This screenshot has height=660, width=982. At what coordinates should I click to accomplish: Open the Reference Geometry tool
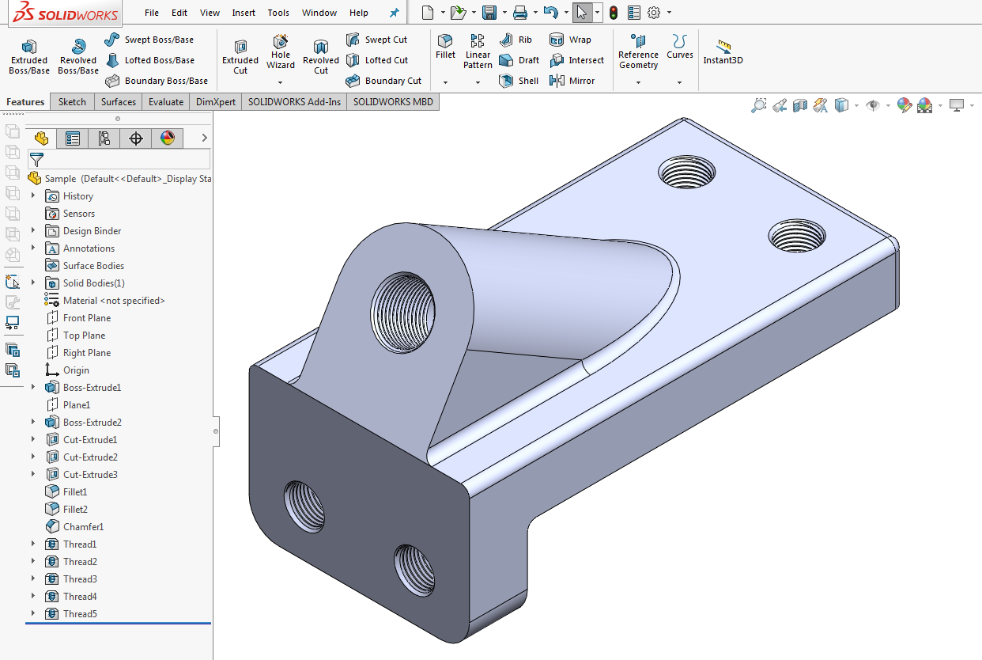(x=638, y=51)
